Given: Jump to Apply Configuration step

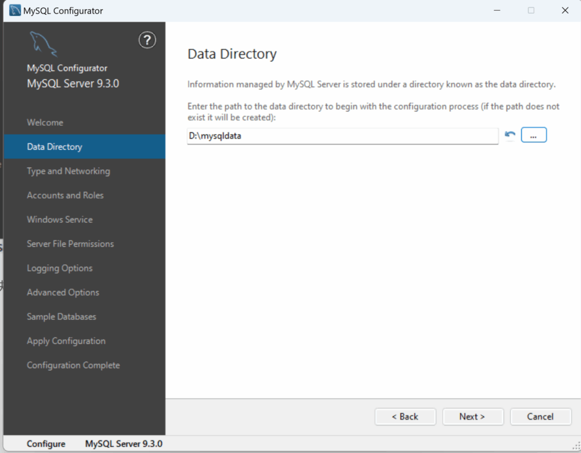Looking at the screenshot, I should 66,341.
